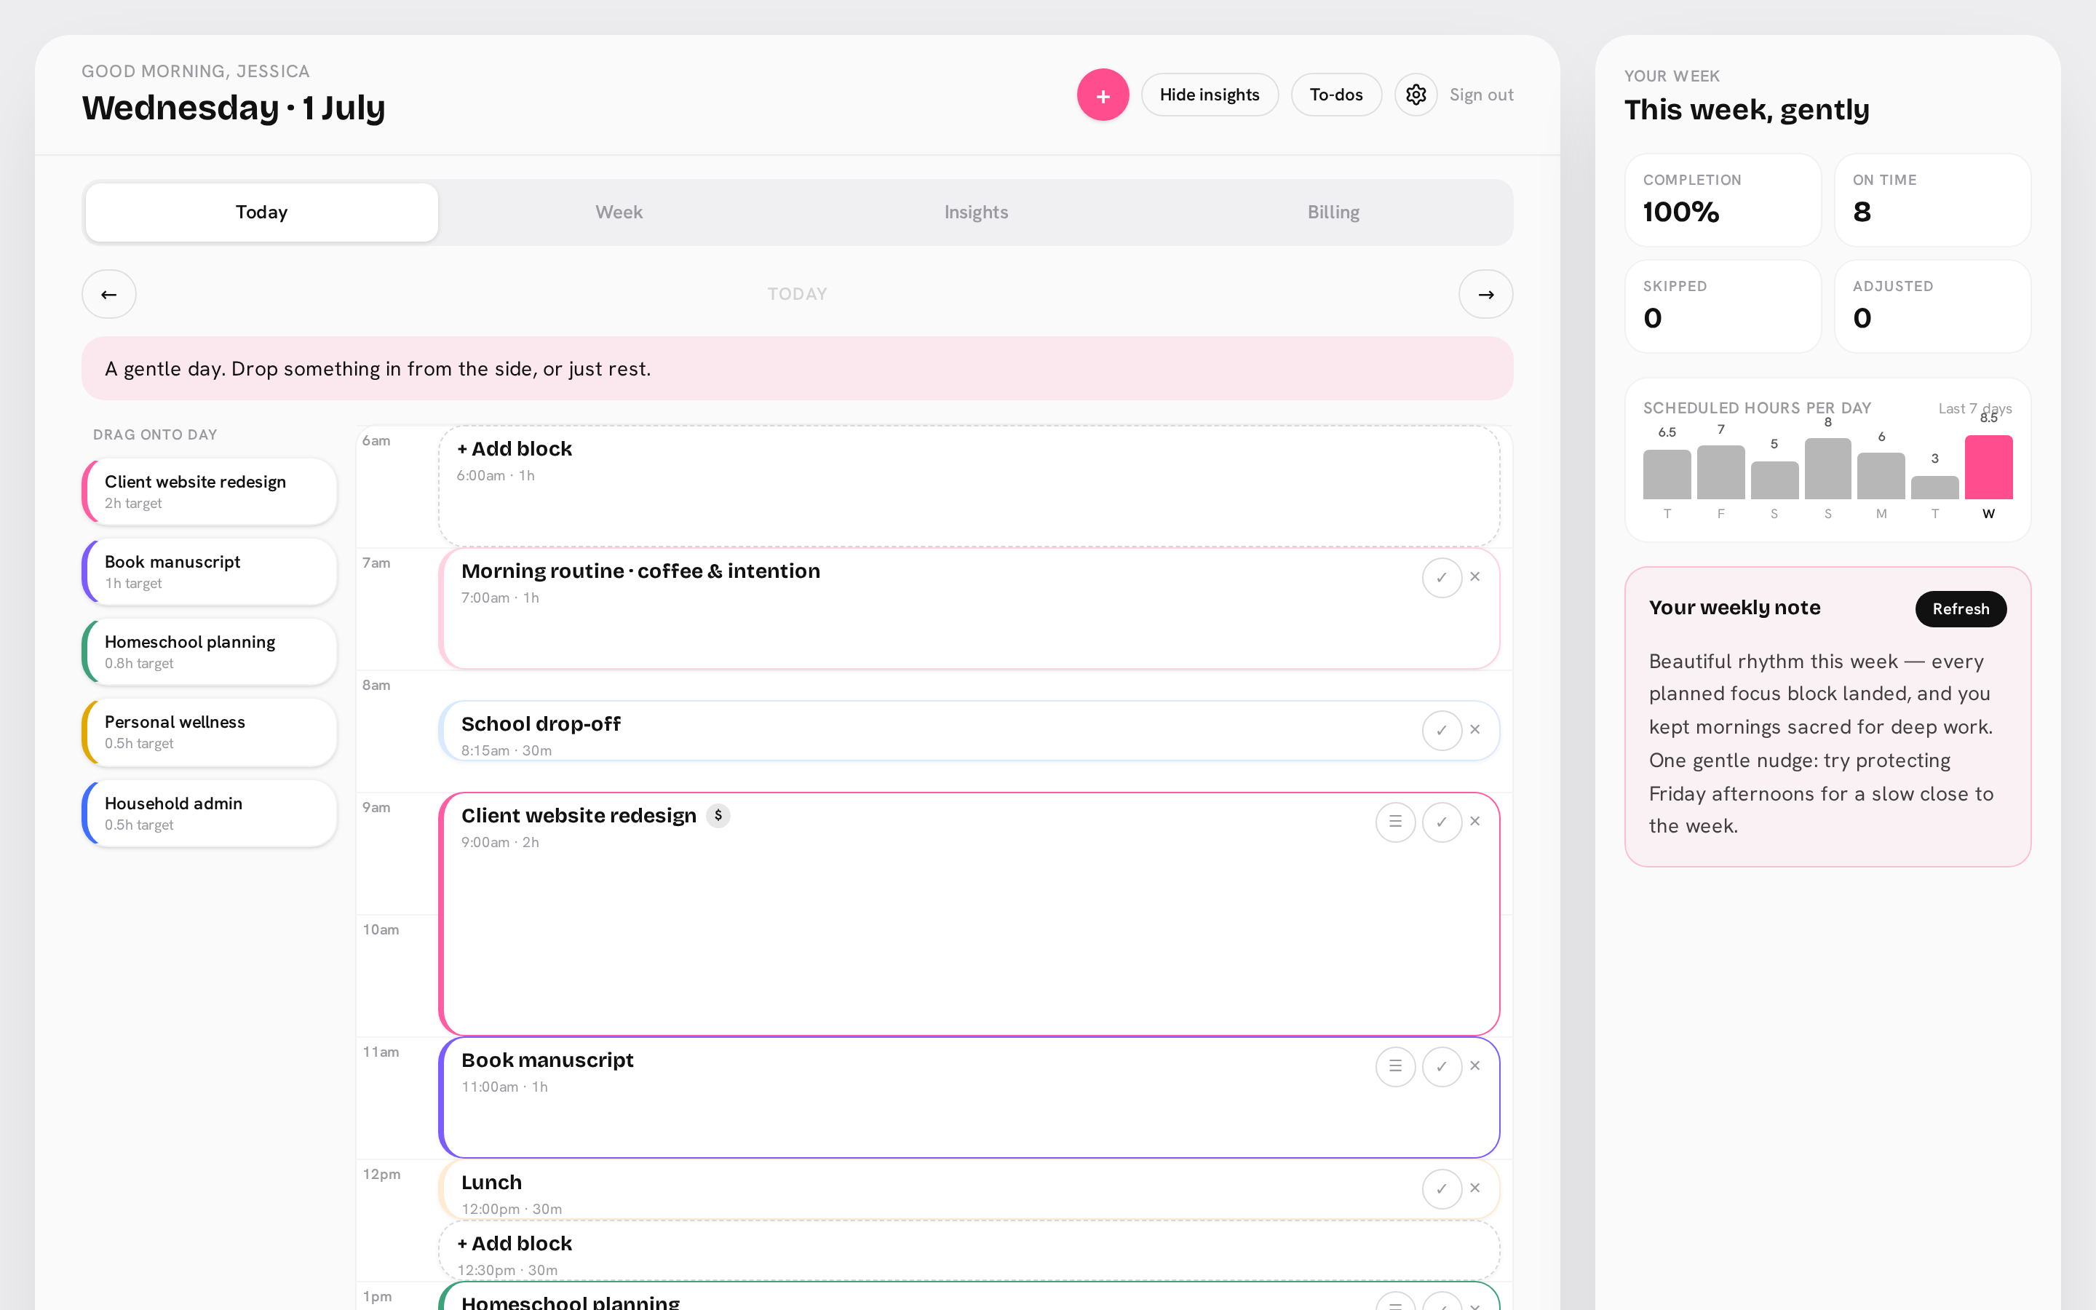Click the On Time stat card
Viewport: 2096px width, 1310px height.
click(x=1932, y=200)
